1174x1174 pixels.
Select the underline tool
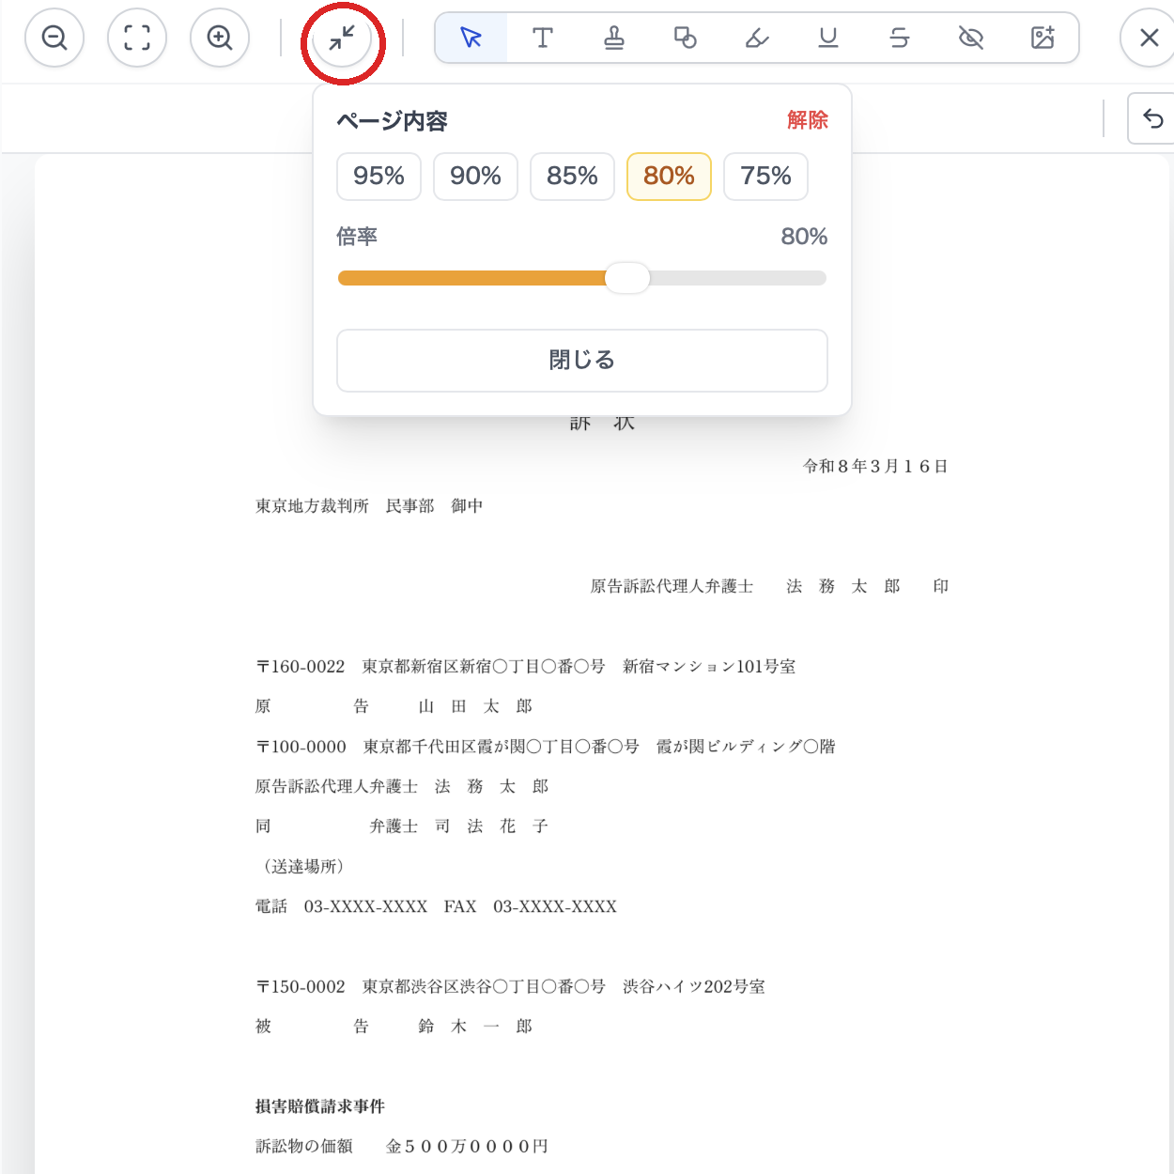[x=828, y=38]
